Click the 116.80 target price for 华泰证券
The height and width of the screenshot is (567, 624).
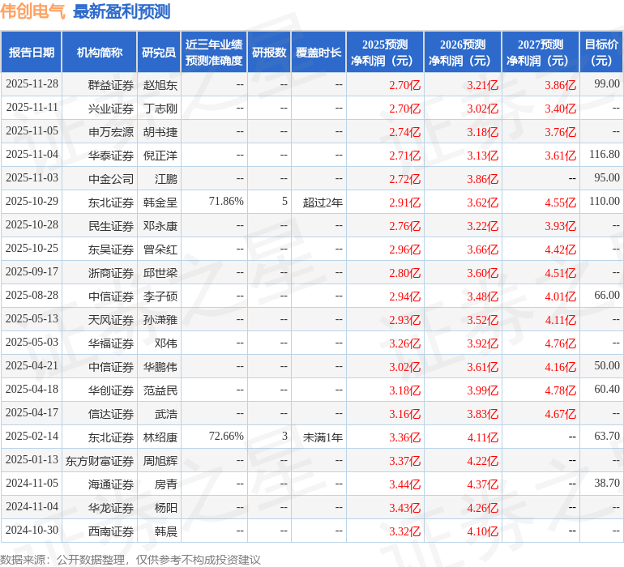tap(604, 154)
